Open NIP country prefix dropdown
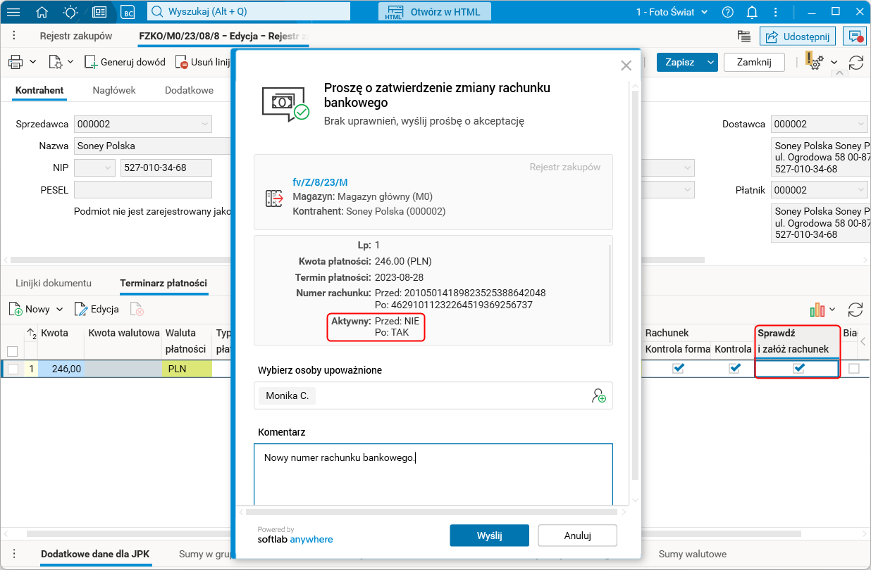Image resolution: width=871 pixels, height=570 pixels. coord(108,167)
